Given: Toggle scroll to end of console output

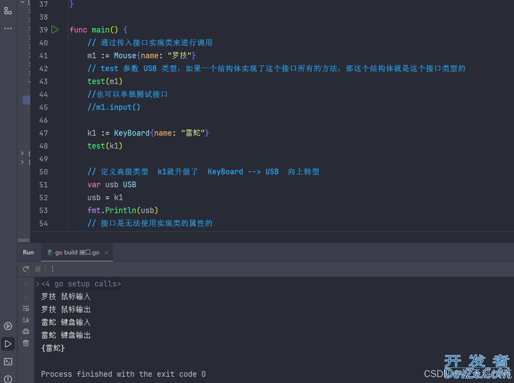Looking at the screenshot, I should 26,320.
